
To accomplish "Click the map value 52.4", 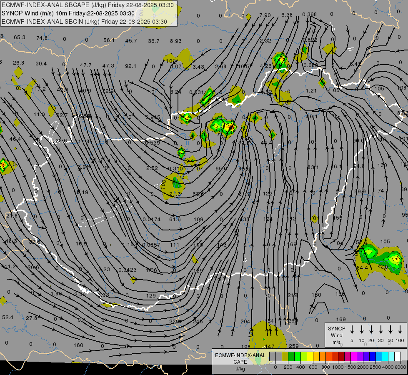I will click(x=8, y=317).
